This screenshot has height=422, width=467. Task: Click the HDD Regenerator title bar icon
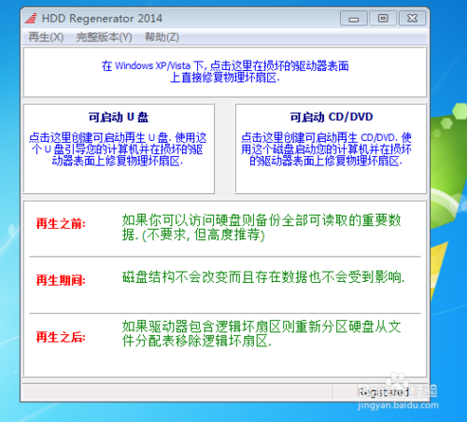31,19
